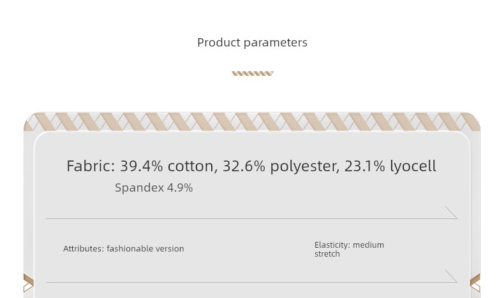Image resolution: width=504 pixels, height=298 pixels.
Task: Click the "fashionable version" attribute value
Action: tap(145, 249)
